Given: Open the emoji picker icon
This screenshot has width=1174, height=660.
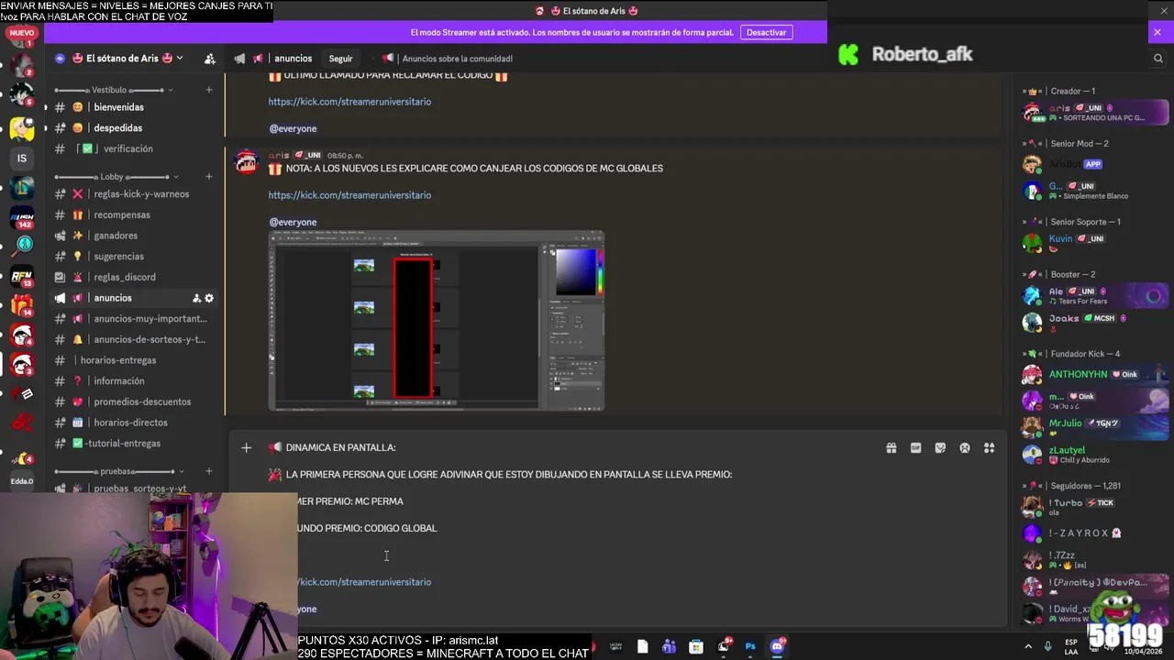Looking at the screenshot, I should (x=965, y=448).
